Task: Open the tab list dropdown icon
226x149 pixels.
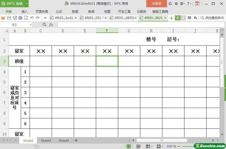Action: coord(196,18)
